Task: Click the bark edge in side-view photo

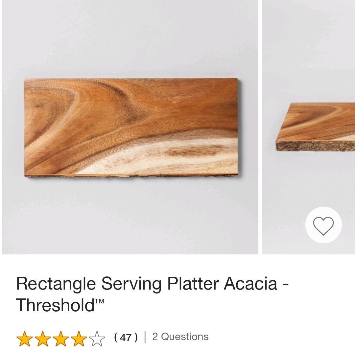Action: pos(315,146)
